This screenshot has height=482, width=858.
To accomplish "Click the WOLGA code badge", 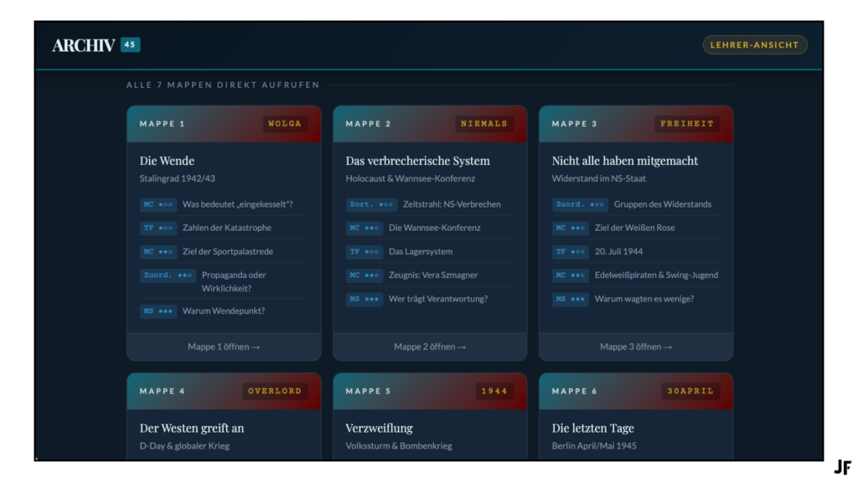I will coord(284,124).
